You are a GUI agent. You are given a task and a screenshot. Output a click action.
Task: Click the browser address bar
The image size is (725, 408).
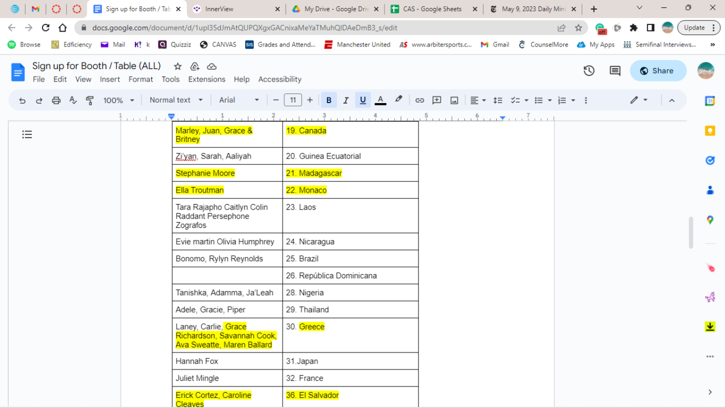coord(317,28)
